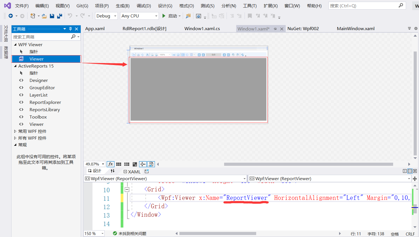Screen dimensions: 419x237
Task: Collapse the ActiveReports 15 toolbox group
Action: 15,66
